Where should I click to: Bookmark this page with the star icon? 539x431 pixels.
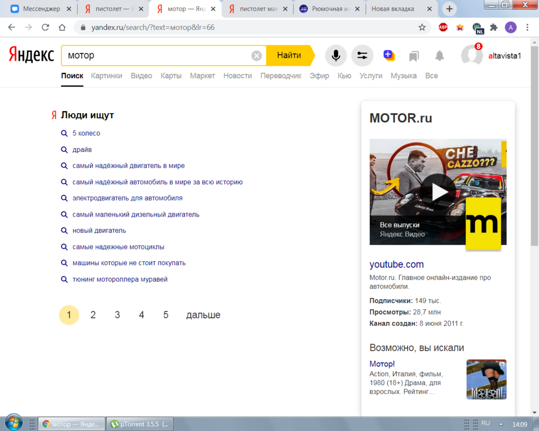422,27
